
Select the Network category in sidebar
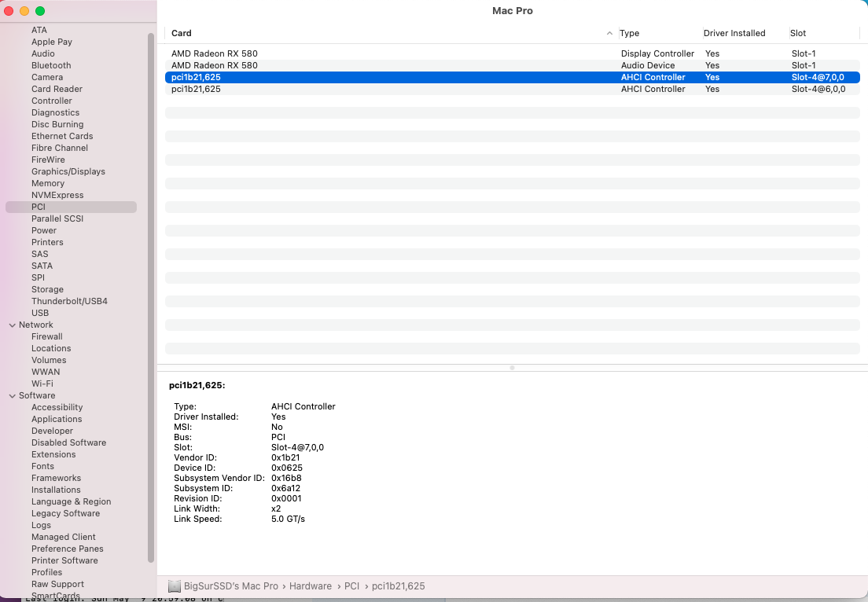(36, 325)
